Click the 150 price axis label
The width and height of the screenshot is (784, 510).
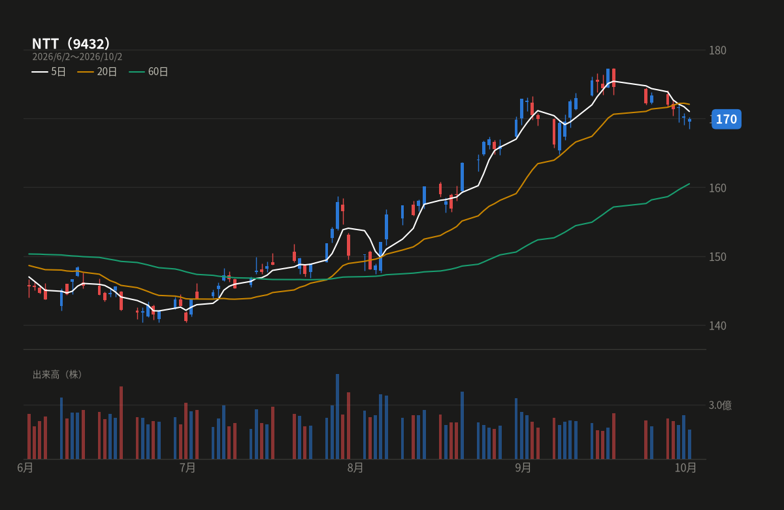[x=718, y=256]
